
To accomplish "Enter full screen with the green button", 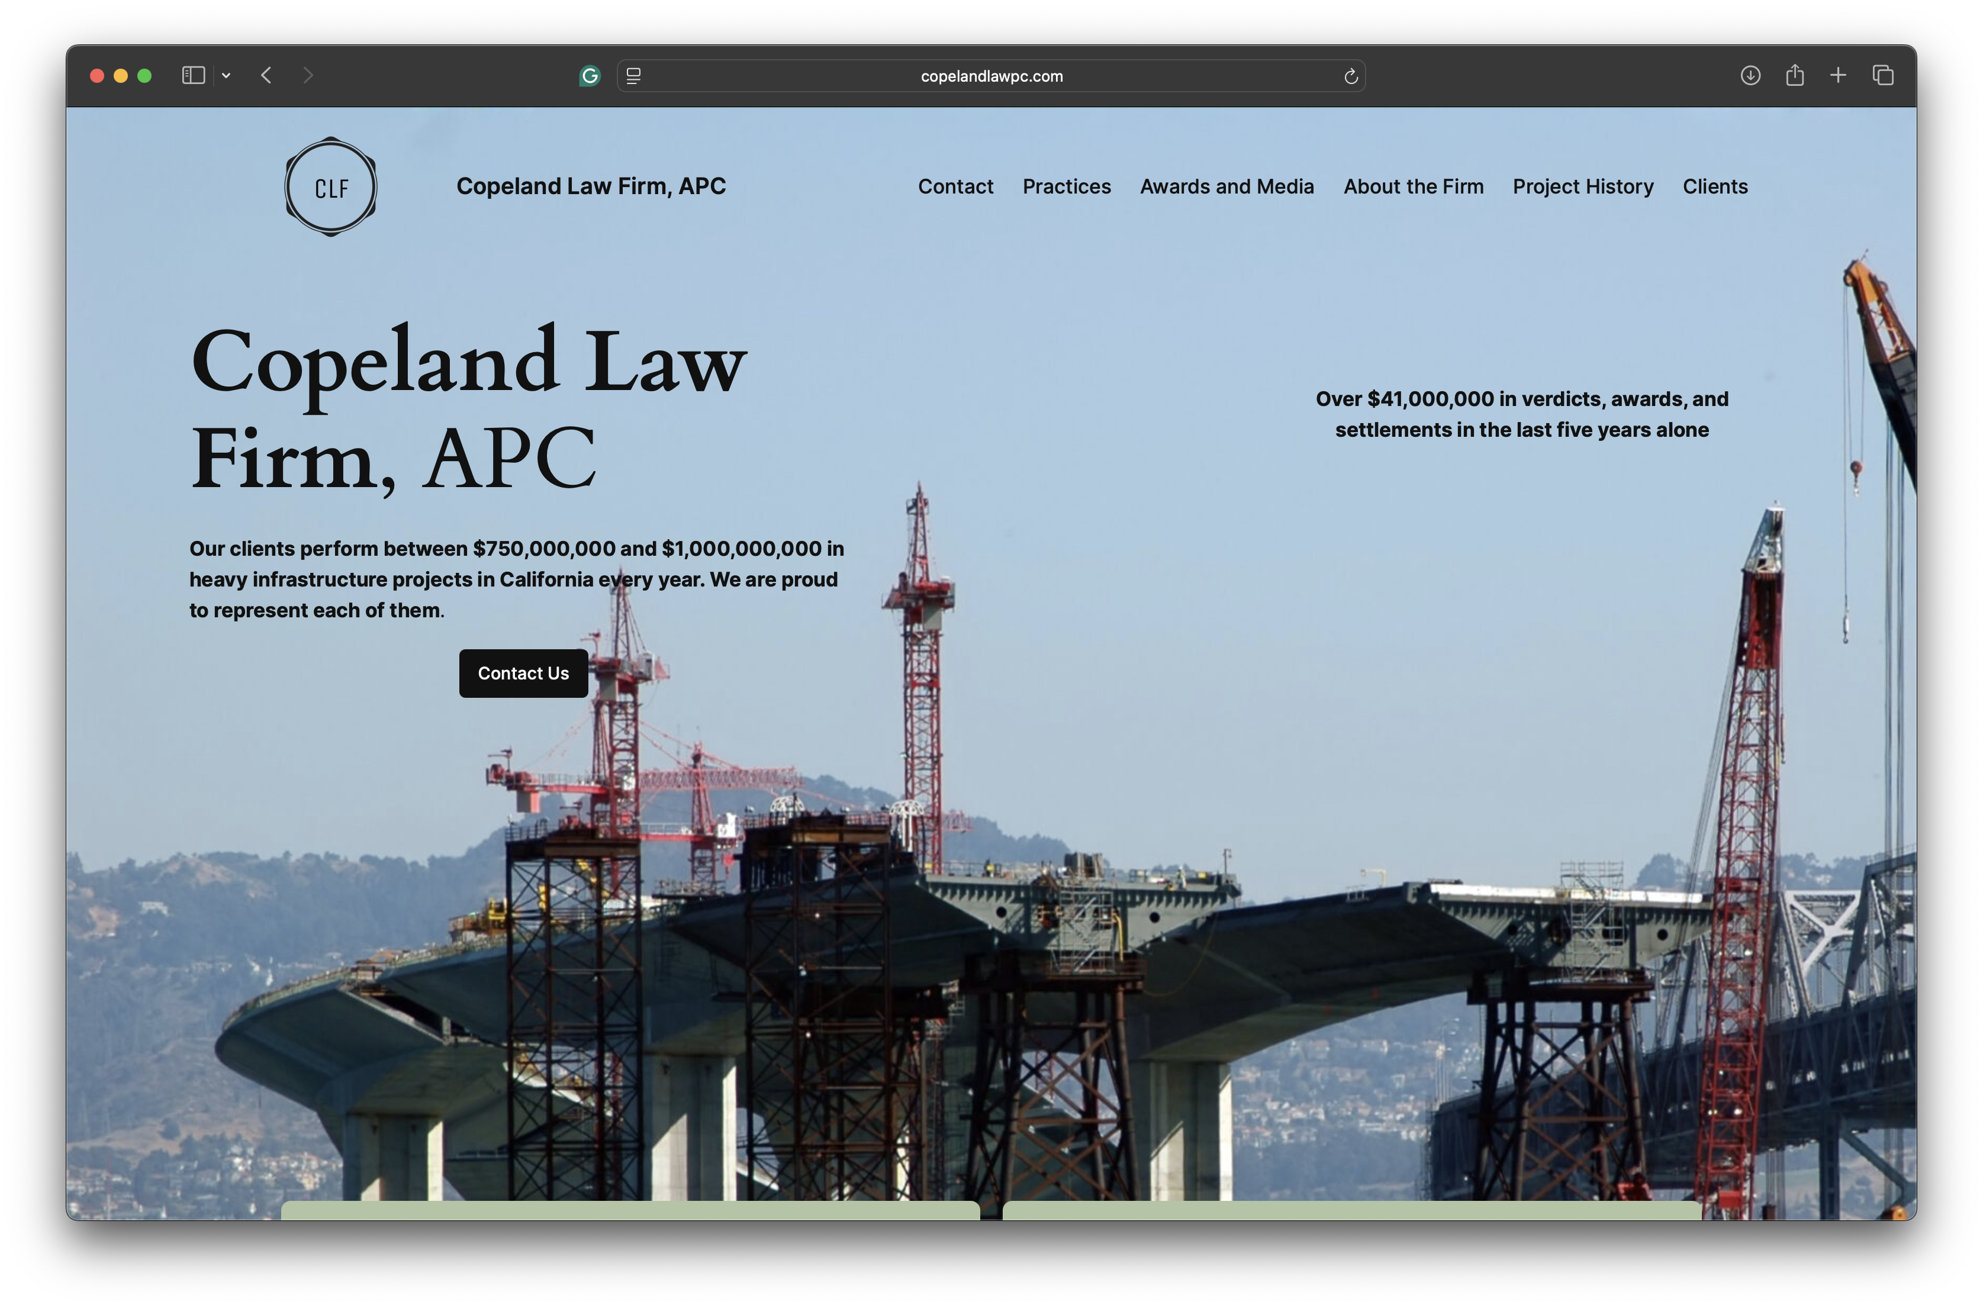I will point(144,76).
